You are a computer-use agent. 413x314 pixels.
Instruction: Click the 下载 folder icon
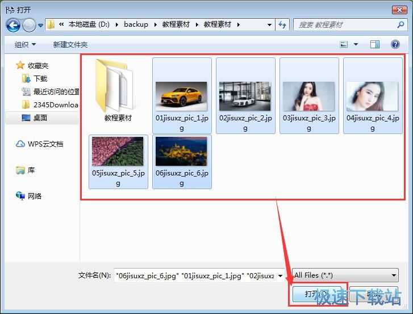point(26,78)
